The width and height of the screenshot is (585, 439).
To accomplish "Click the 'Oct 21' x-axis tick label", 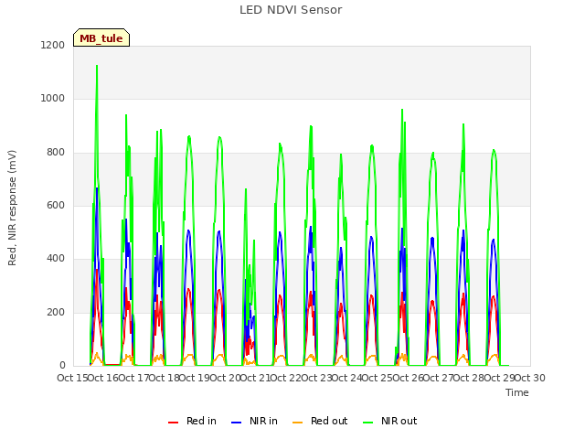I will pos(255,378).
